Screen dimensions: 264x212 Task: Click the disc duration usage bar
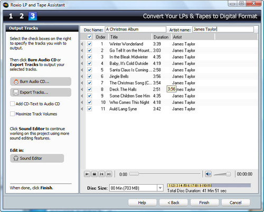(x=209, y=185)
